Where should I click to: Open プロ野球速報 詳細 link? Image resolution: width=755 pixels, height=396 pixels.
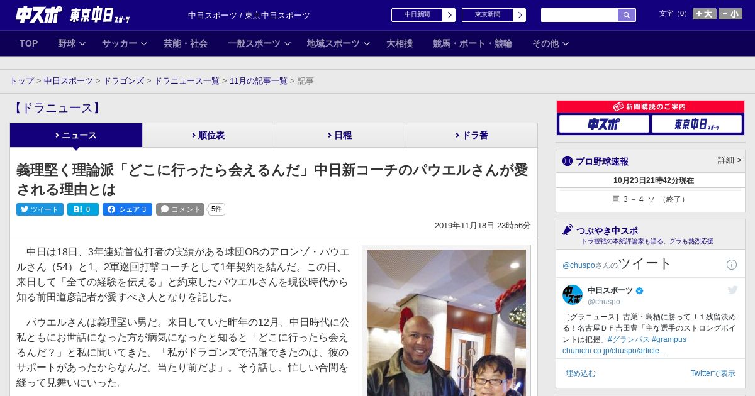(730, 160)
